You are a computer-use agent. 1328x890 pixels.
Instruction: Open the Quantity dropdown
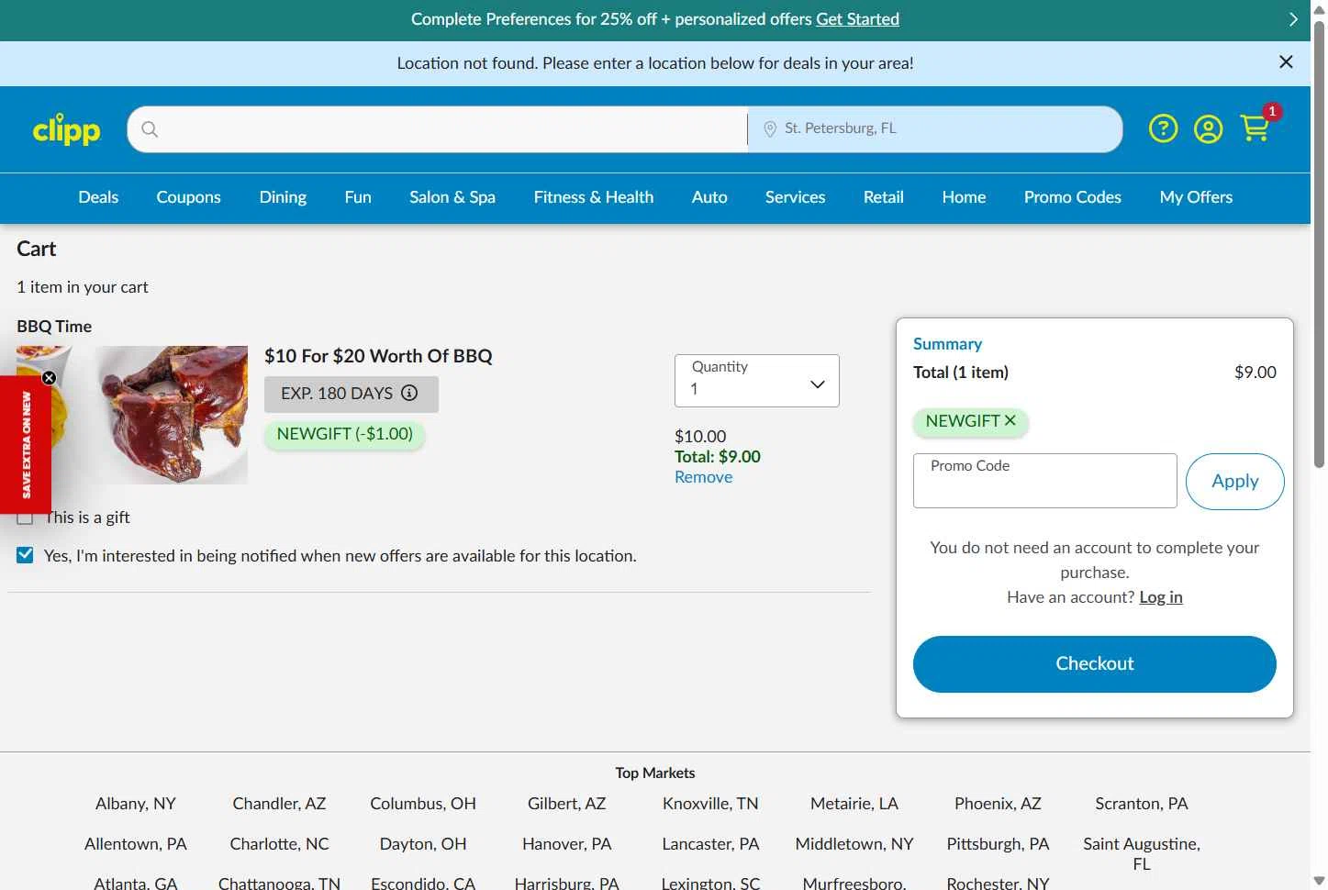(757, 381)
